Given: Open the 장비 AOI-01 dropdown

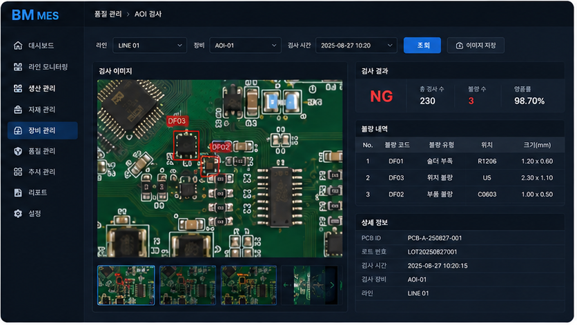Looking at the screenshot, I should 246,46.
